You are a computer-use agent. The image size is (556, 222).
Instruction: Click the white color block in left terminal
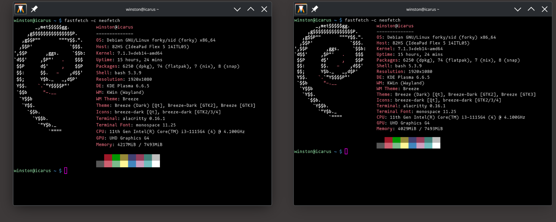click(x=156, y=164)
